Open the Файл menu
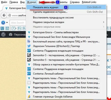Screen dimensions: 111x100 (x=4, y=2)
